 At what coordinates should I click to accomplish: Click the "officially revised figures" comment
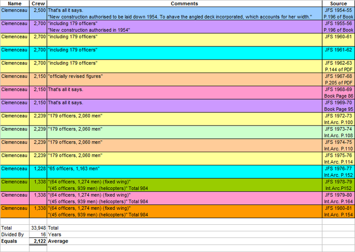[75, 77]
